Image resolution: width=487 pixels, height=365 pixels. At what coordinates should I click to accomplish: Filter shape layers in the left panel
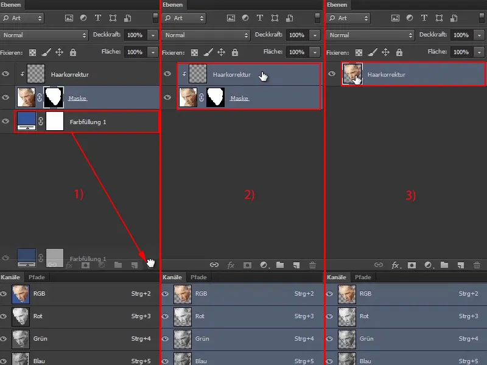[113, 18]
